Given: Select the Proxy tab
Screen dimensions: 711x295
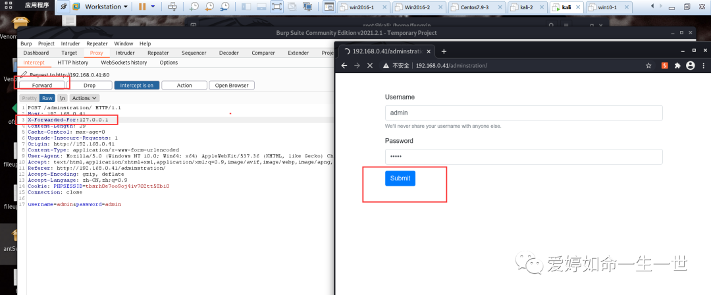Looking at the screenshot, I should click(x=97, y=53).
